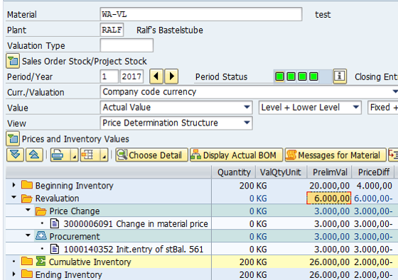Screen dimensions: 398x280
Task: Go to the next period arrow
Action: pyautogui.click(x=171, y=77)
